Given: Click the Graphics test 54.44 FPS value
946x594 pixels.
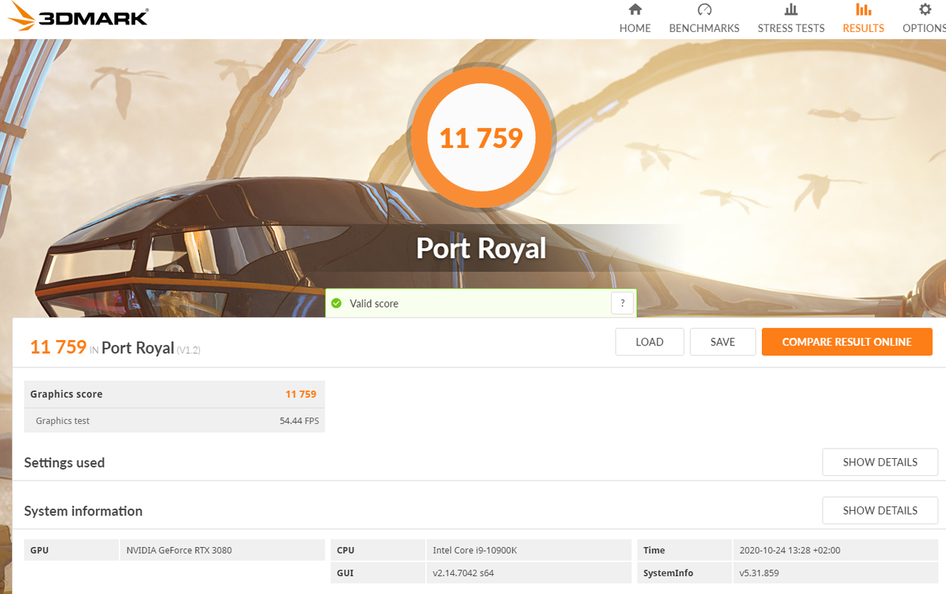Looking at the screenshot, I should [299, 420].
